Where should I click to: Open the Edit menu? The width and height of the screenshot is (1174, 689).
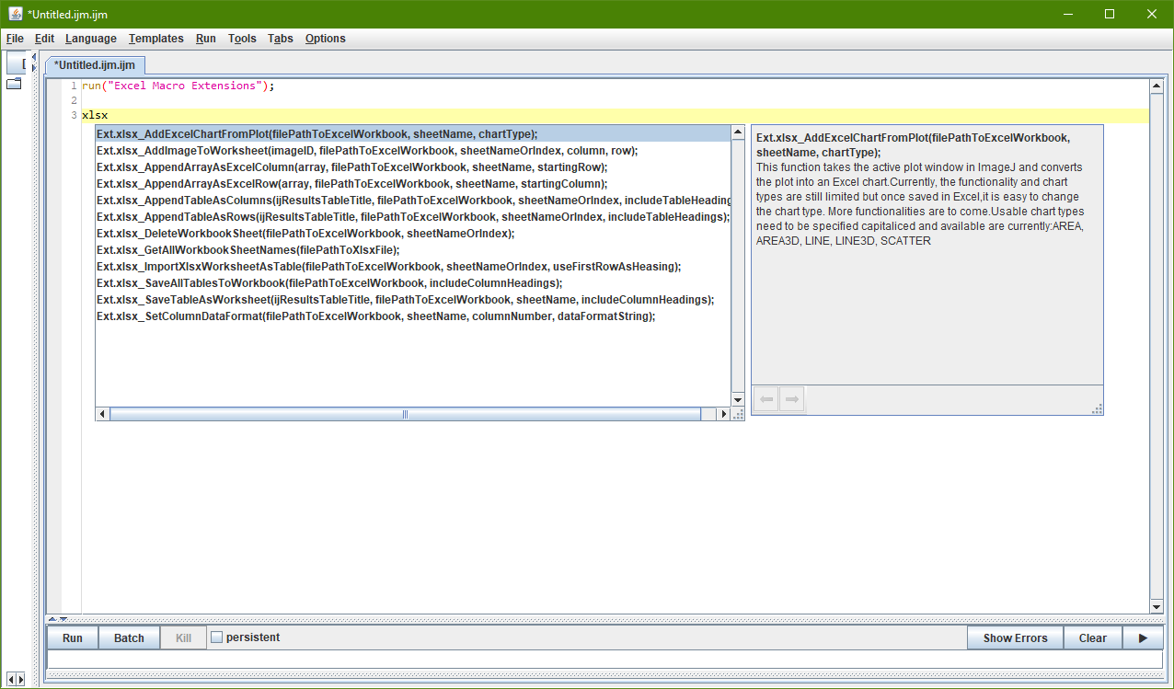tap(45, 39)
